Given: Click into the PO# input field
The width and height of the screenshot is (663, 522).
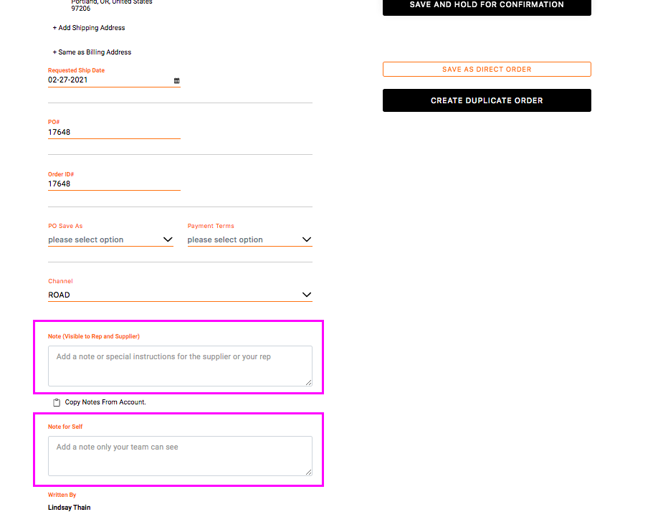Looking at the screenshot, I should [x=113, y=132].
